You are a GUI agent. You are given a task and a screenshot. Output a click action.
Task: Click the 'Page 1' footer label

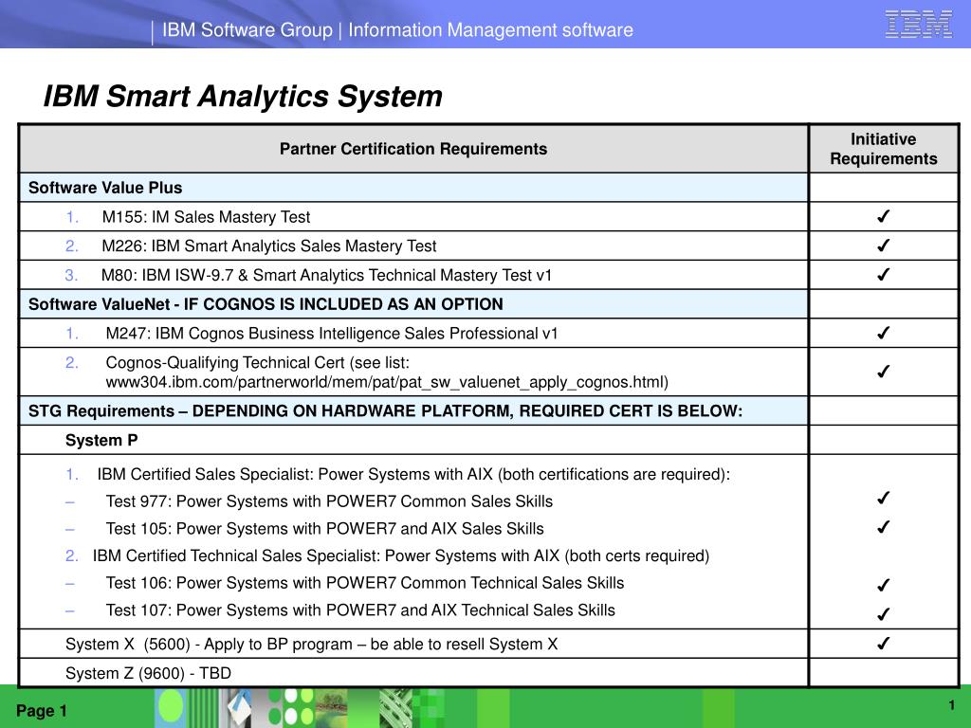pos(41,711)
